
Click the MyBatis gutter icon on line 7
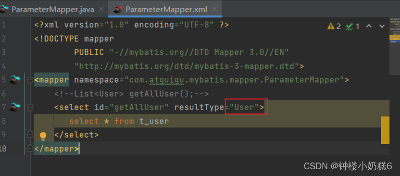click(15, 107)
